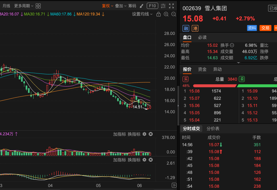
Task: Click 加指标 on the volume panel
Action: tap(119, 134)
